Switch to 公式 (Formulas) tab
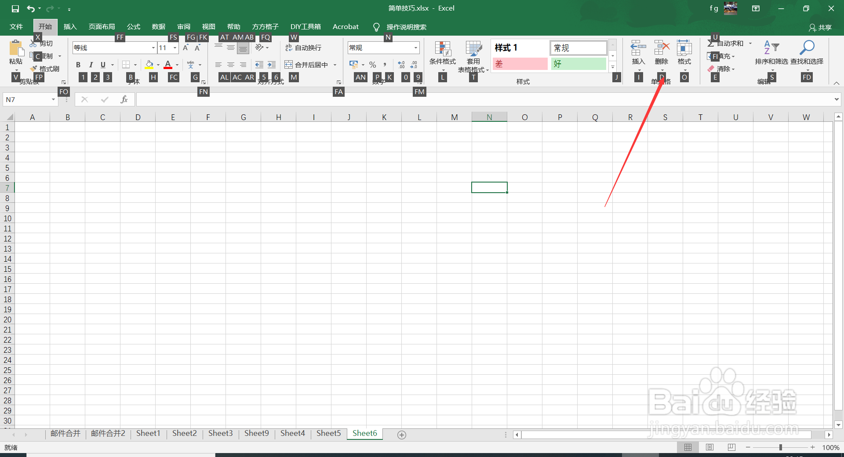 coord(134,27)
